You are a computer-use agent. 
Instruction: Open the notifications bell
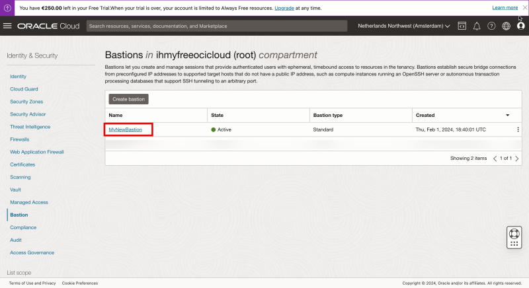pos(477,26)
